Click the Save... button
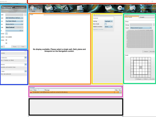156x117 pixels. [15, 47]
